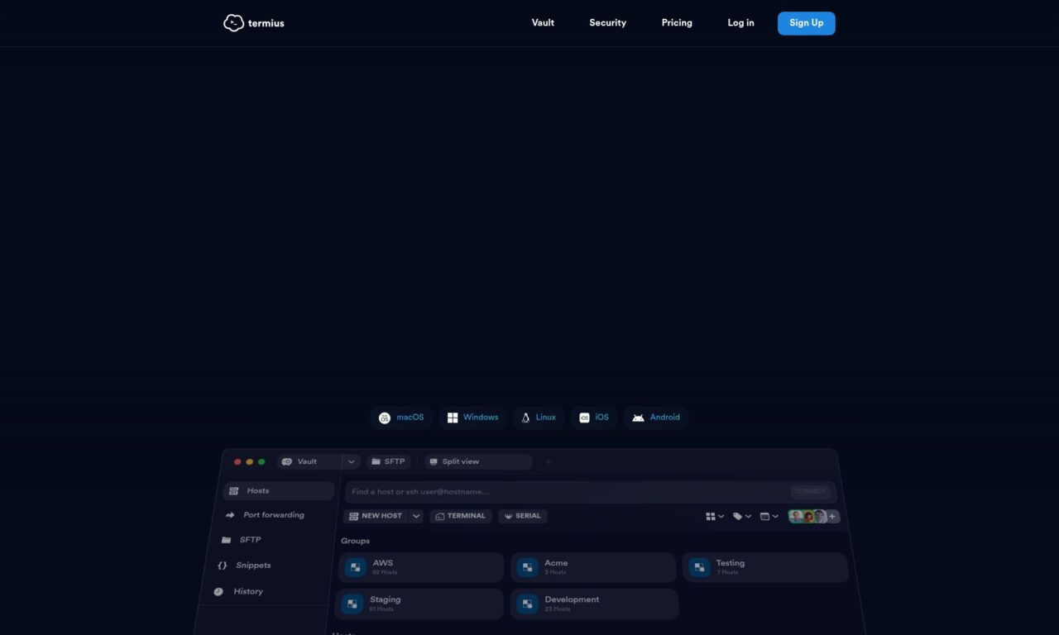
Task: Expand the arrow beside NEW HOST
Action: pyautogui.click(x=416, y=516)
